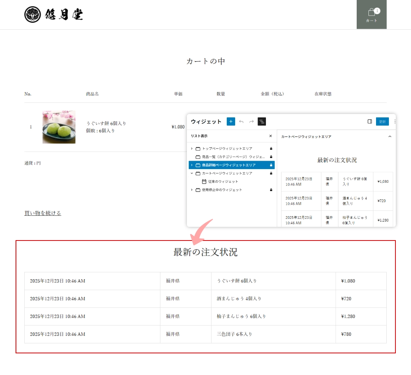Click the 悠月堂 crest logo in the header
The image size is (411, 375).
[x=33, y=15]
